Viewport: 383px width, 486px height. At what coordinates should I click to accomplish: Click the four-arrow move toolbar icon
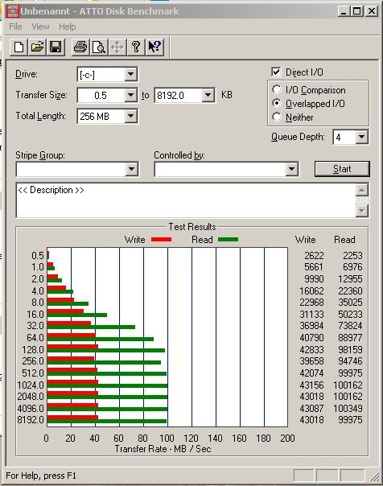click(x=117, y=47)
